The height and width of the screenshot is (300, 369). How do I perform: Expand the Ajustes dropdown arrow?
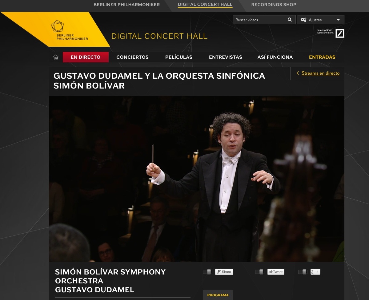[338, 20]
